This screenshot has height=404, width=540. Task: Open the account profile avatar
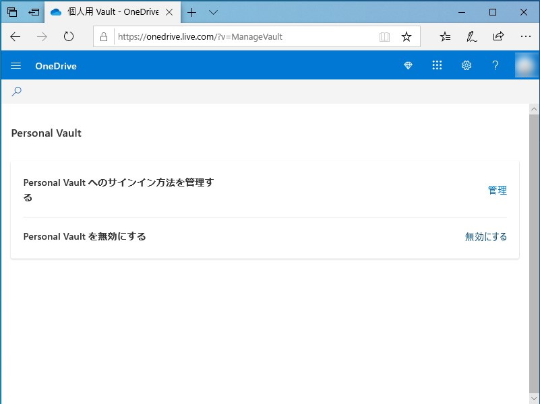pyautogui.click(x=526, y=65)
